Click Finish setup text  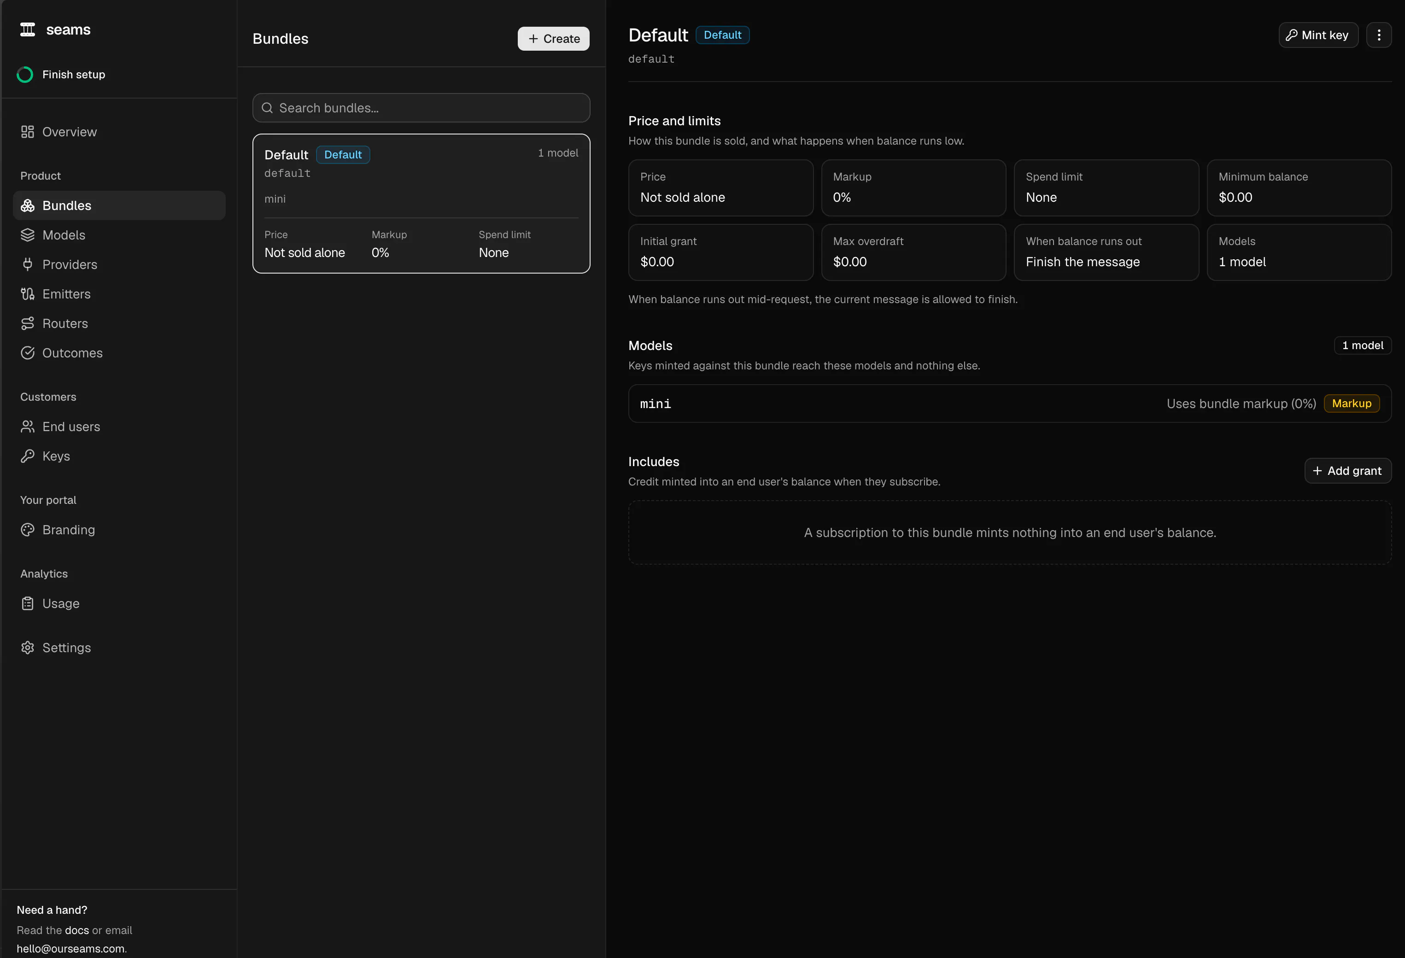point(74,74)
